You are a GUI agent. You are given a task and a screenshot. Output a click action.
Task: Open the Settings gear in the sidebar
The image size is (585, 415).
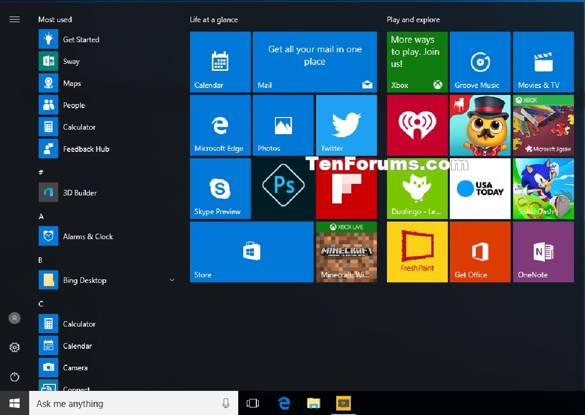(15, 347)
